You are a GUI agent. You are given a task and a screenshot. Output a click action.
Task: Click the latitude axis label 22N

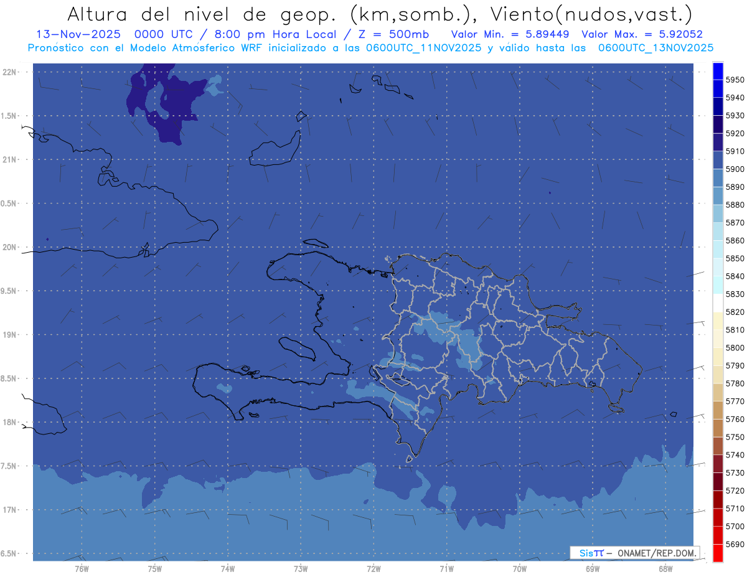click(9, 72)
